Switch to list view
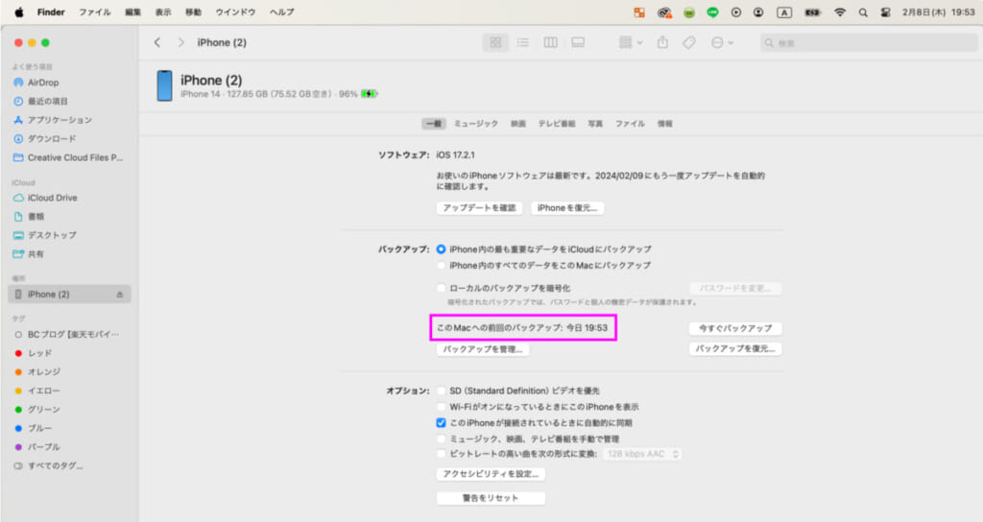 pyautogui.click(x=523, y=42)
